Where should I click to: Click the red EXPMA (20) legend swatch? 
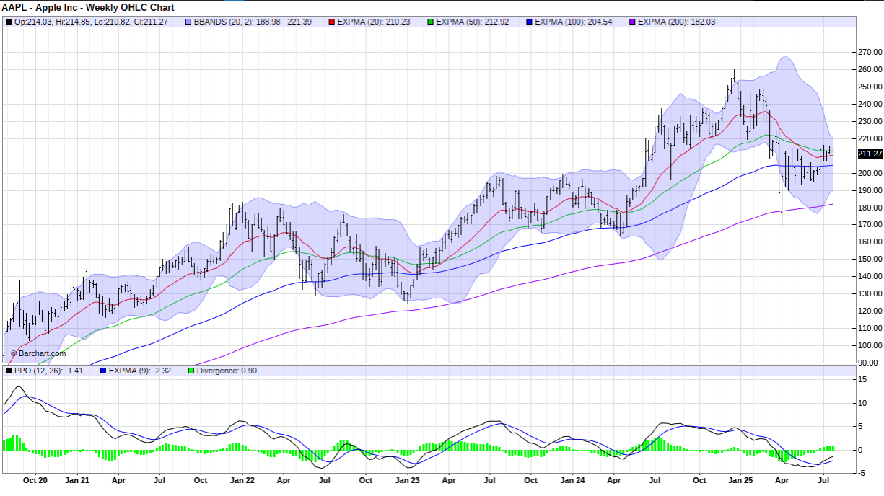(x=332, y=22)
